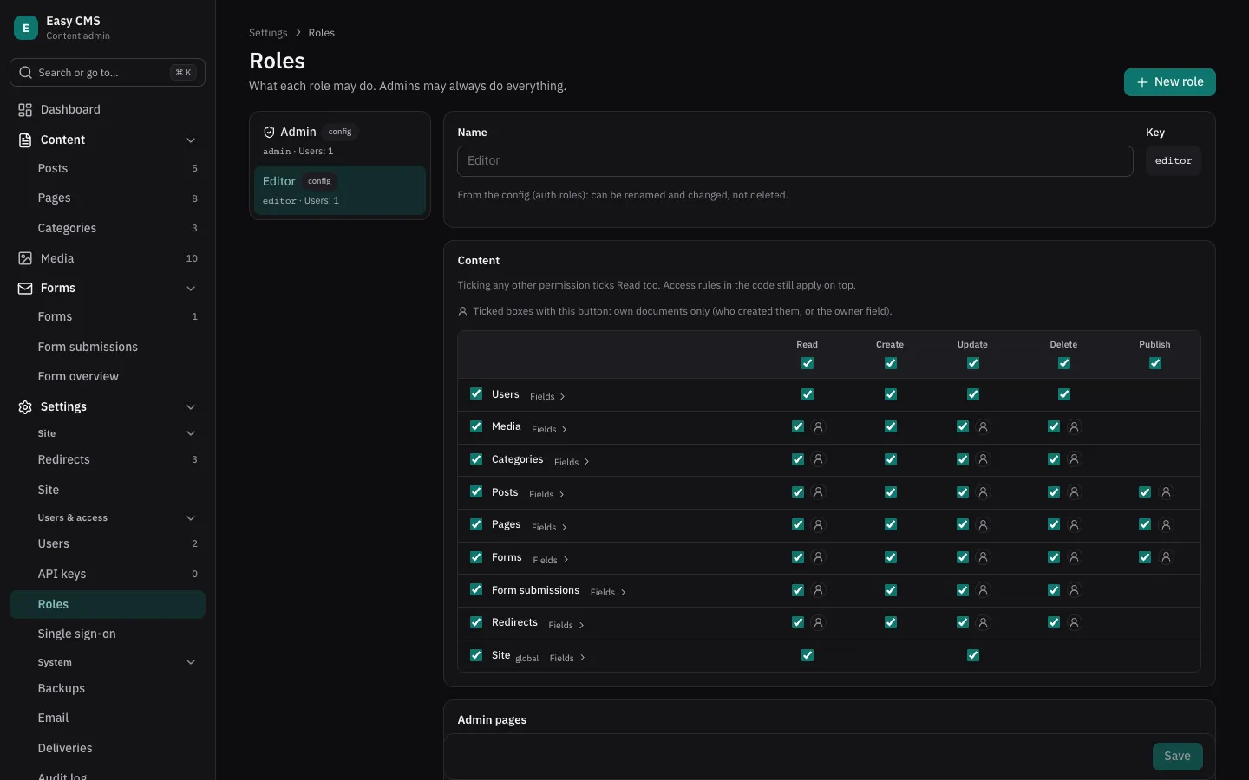Toggle own-documents icon for Posts Publish

tap(1166, 492)
